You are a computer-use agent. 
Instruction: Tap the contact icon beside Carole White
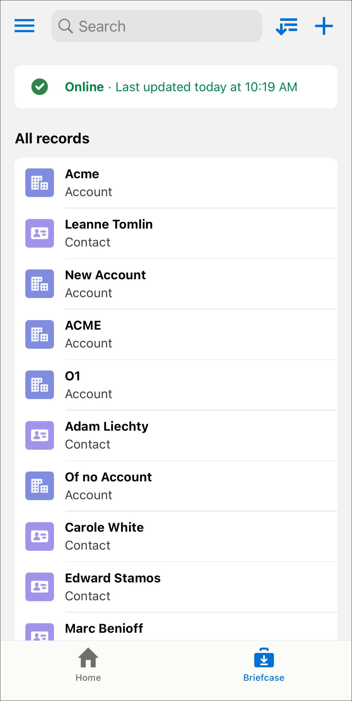coord(39,536)
